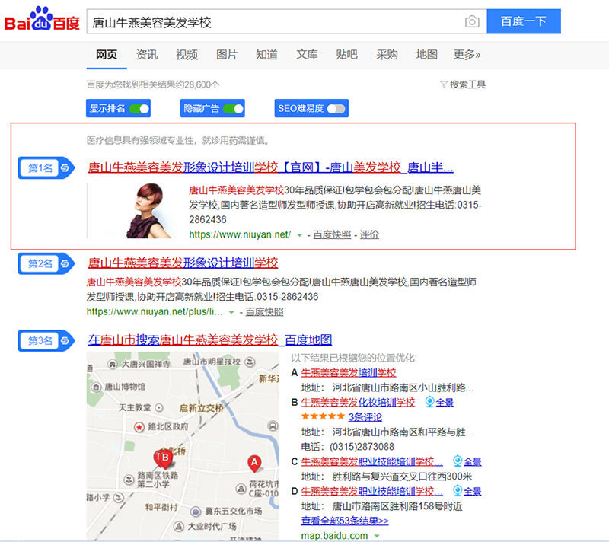Screen dimensions: 609x542
Task: Open map result C 牛燕美容美发职业技能培训学校
Action: click(371, 461)
